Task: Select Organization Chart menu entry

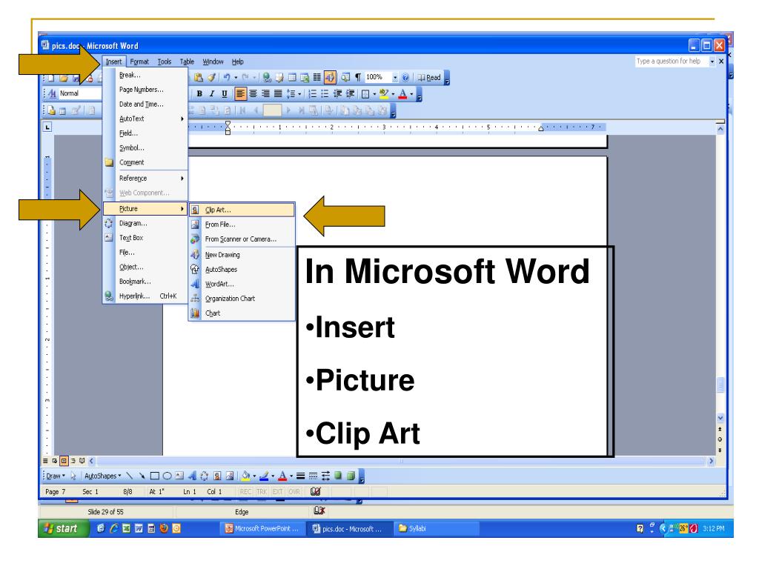Action: 242,299
